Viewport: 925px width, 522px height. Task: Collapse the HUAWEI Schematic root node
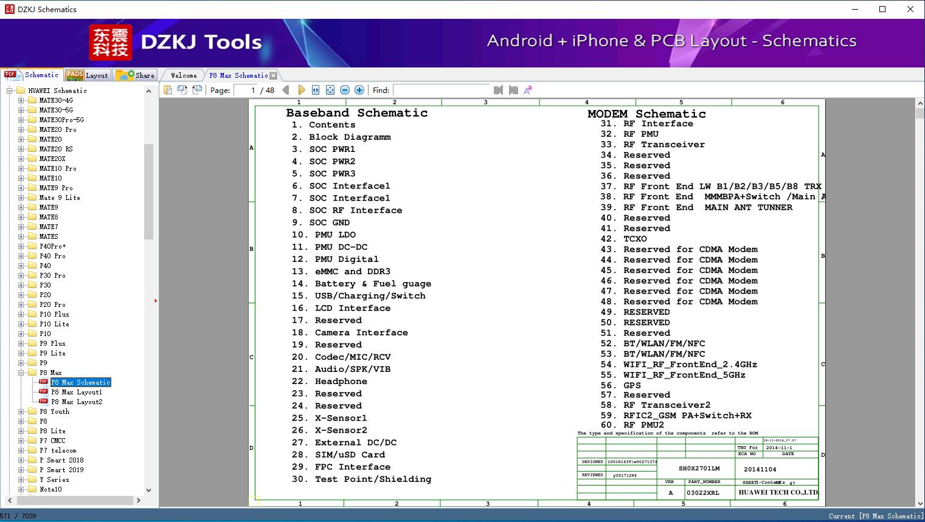10,91
